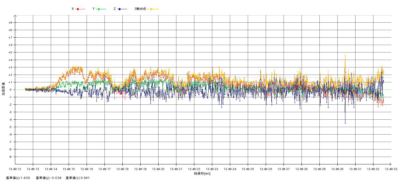
Task: Click the red X legend marker
Action: 78,9
